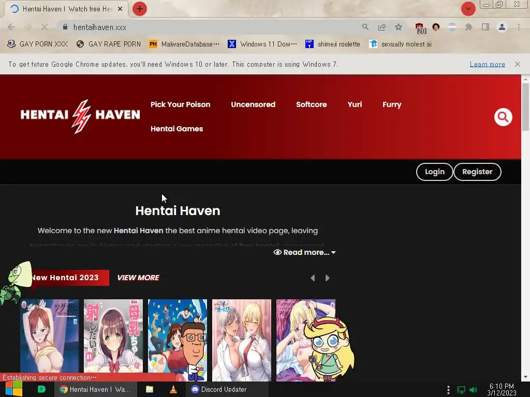The width and height of the screenshot is (530, 397).
Task: Click the Register button
Action: pos(477,172)
